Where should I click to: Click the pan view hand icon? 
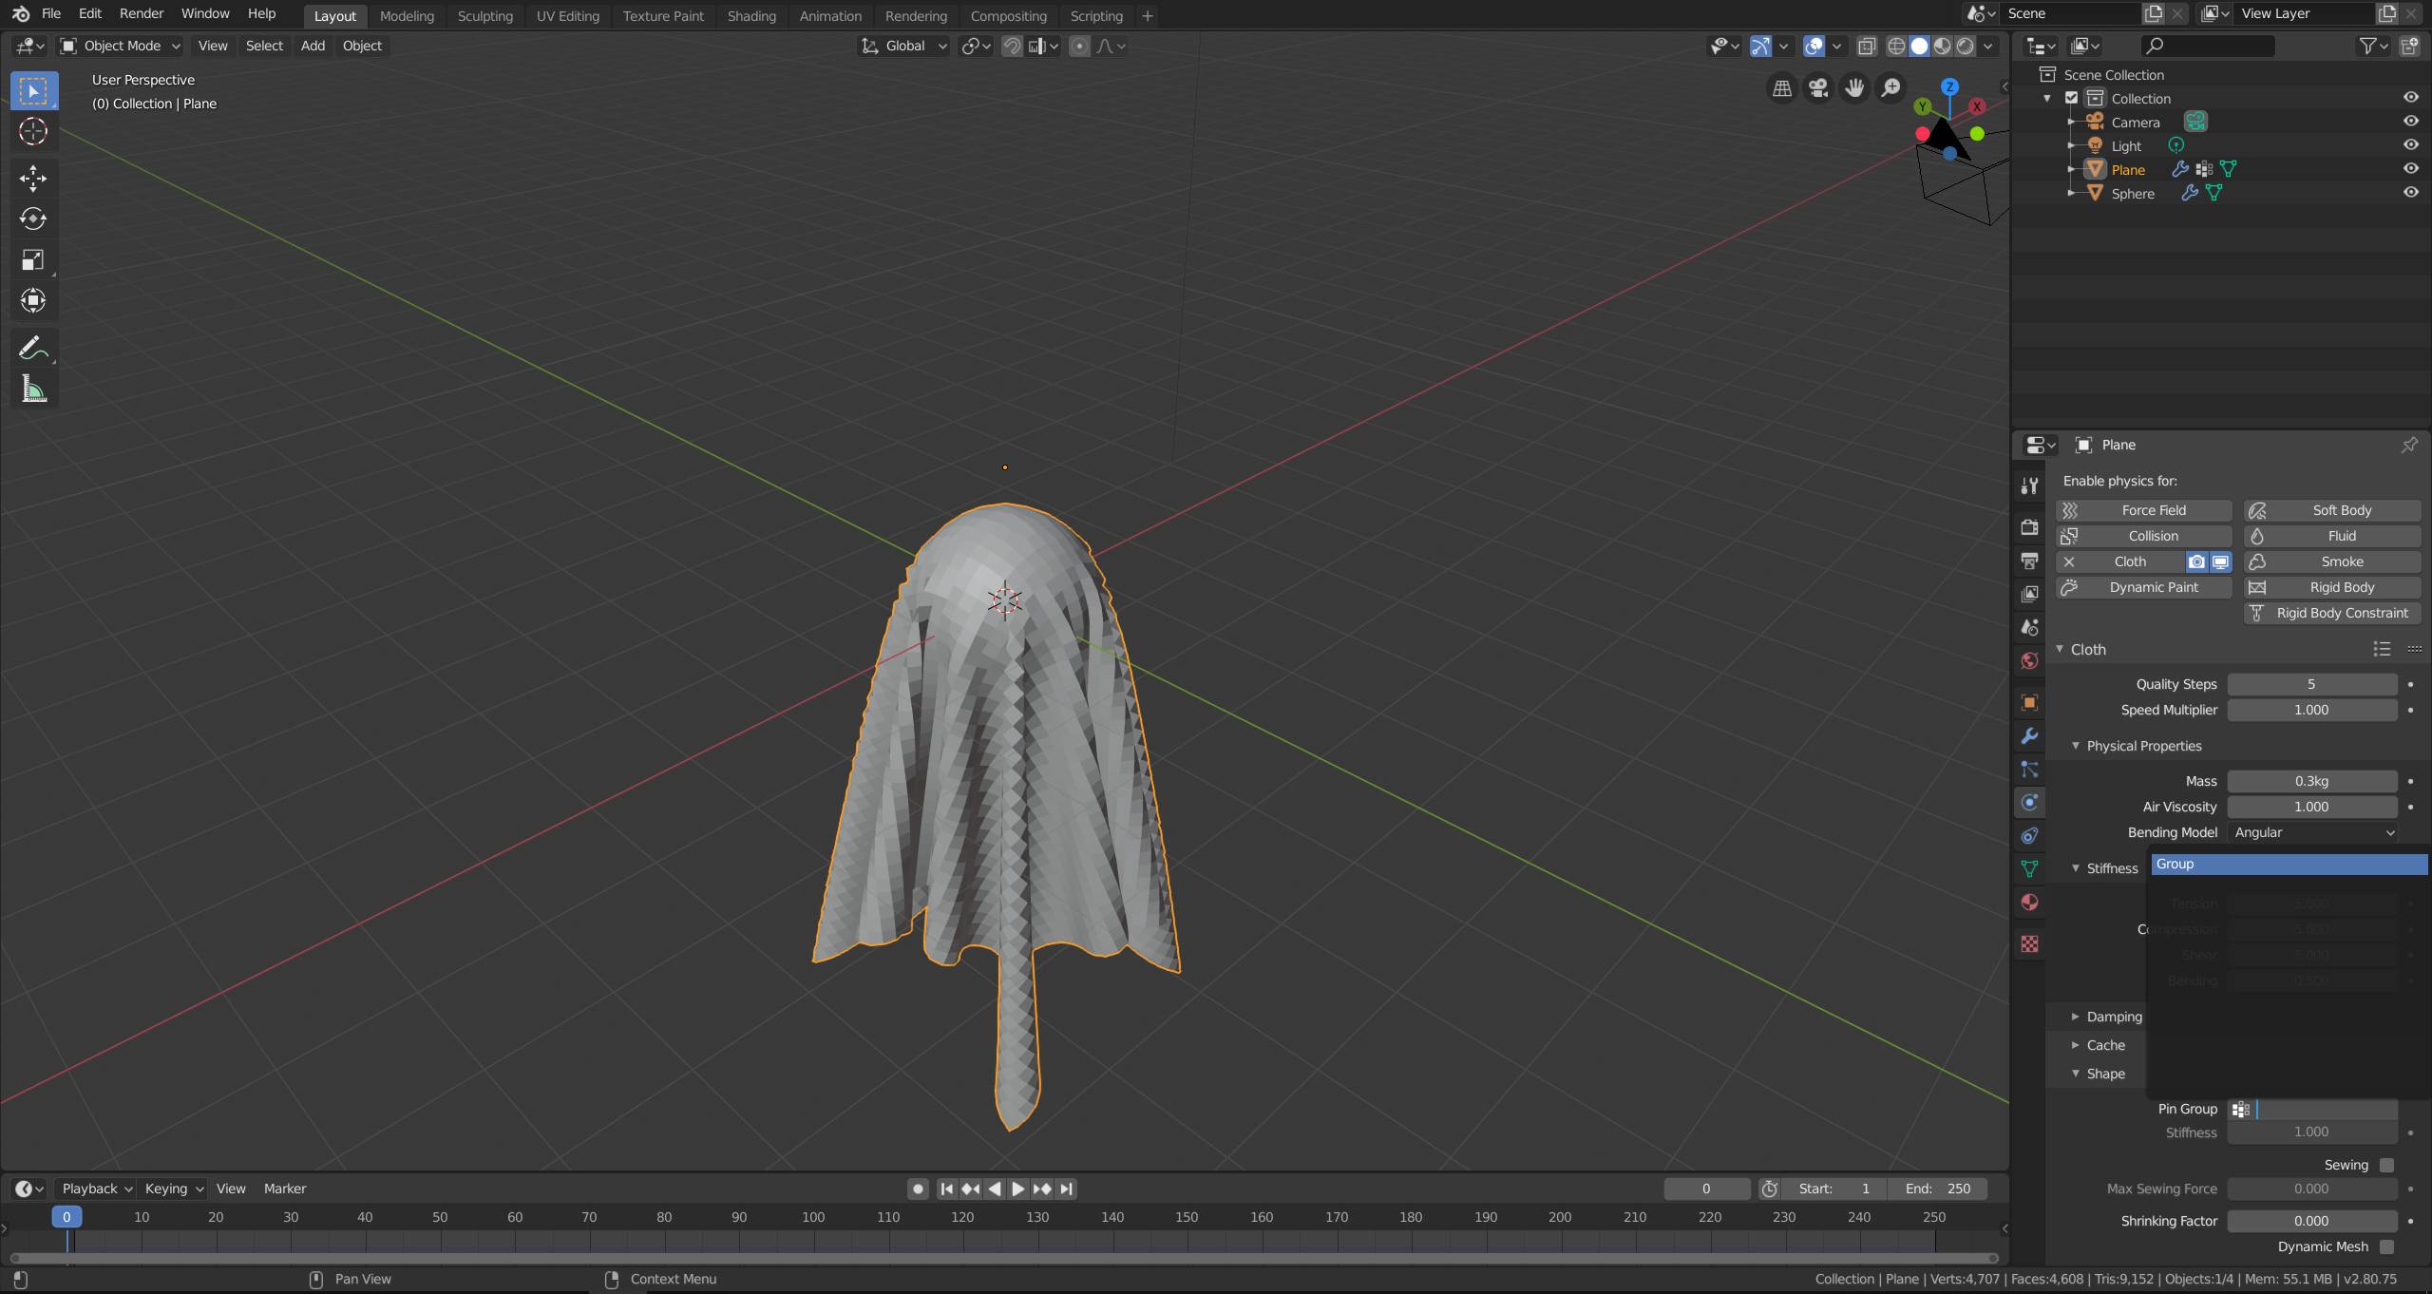1854,88
